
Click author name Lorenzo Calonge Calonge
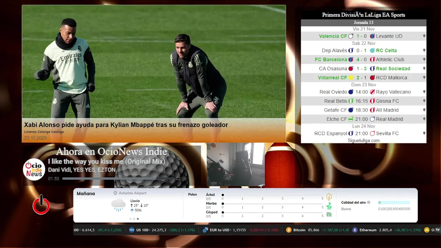coord(44,132)
